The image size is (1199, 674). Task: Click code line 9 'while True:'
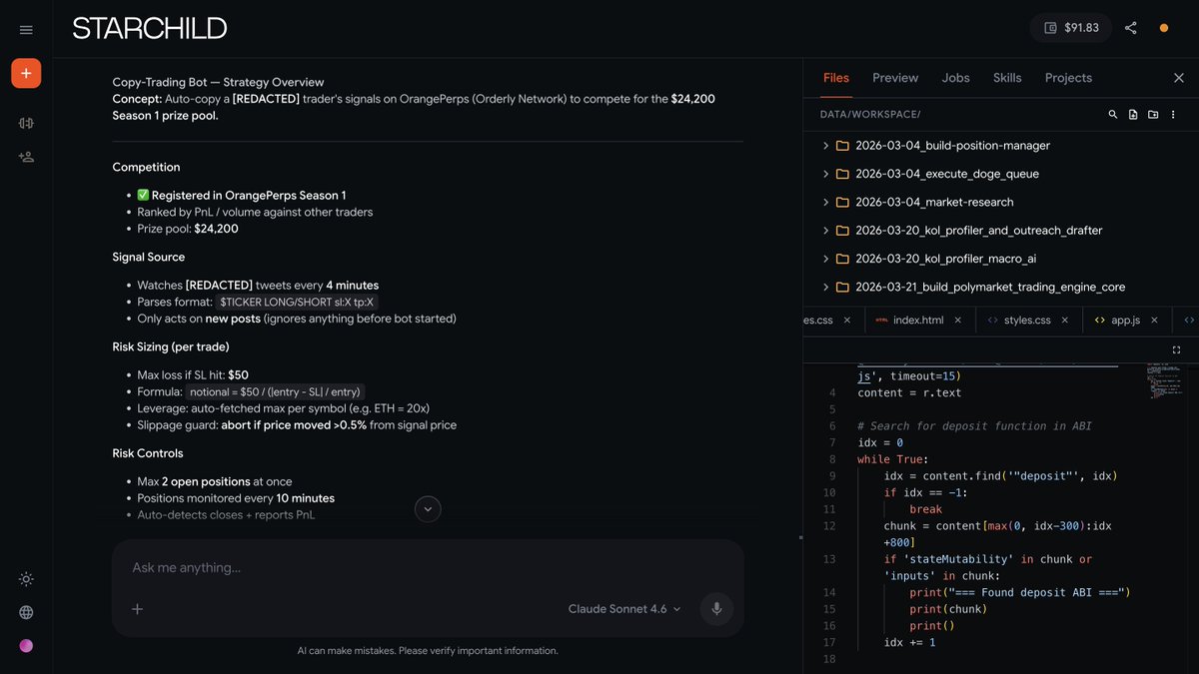(892, 459)
